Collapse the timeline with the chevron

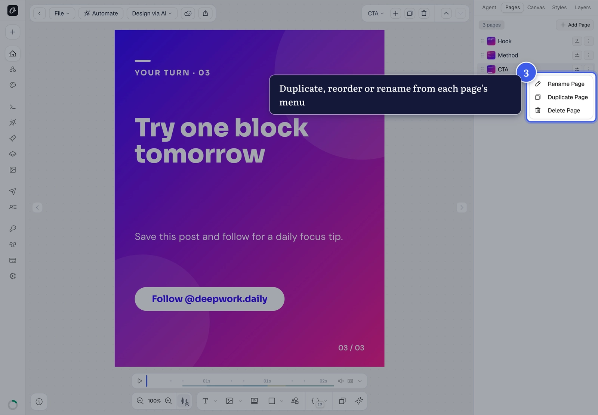360,381
